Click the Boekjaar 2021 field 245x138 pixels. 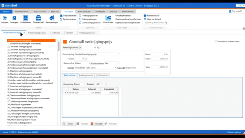pyautogui.click(x=98, y=84)
